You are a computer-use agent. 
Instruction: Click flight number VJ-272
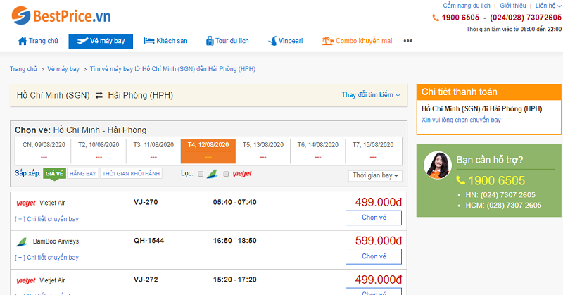tap(146, 280)
